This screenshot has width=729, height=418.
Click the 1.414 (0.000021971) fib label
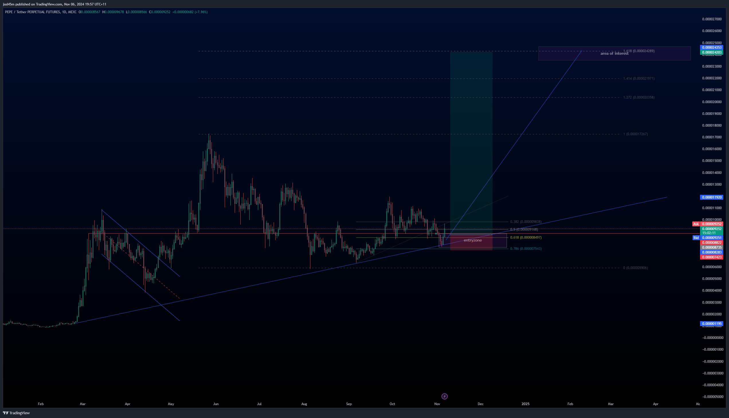tap(639, 79)
